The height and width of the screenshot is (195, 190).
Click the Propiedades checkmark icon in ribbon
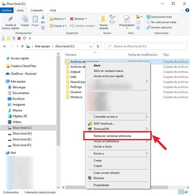pyautogui.click(x=127, y=19)
